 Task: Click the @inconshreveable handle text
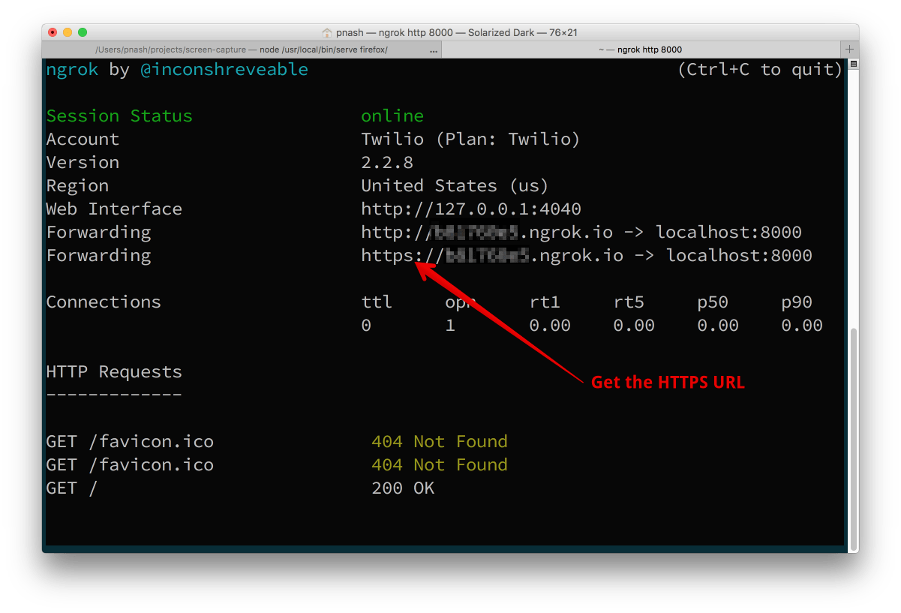(224, 70)
